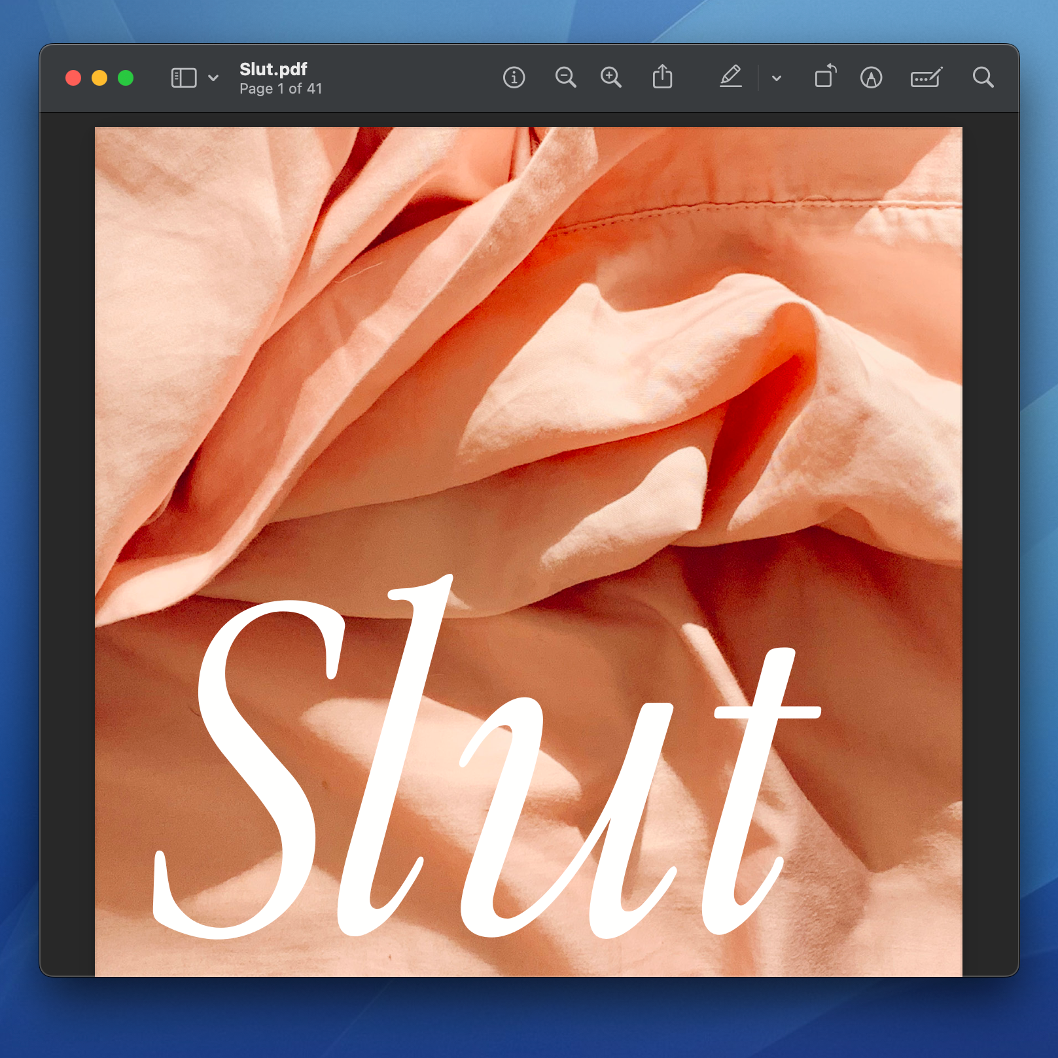Click the PDF cover page image
The image size is (1058, 1058).
[x=529, y=327]
